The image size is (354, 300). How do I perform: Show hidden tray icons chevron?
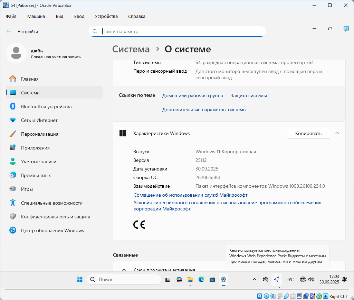coord(255,279)
